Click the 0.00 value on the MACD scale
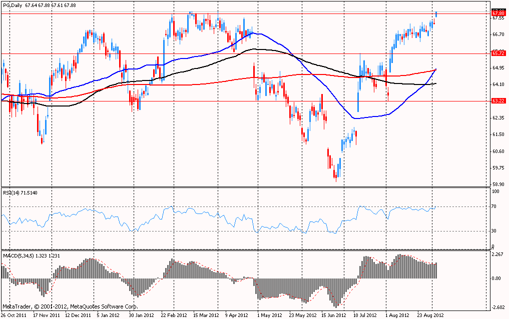 click(x=497, y=278)
